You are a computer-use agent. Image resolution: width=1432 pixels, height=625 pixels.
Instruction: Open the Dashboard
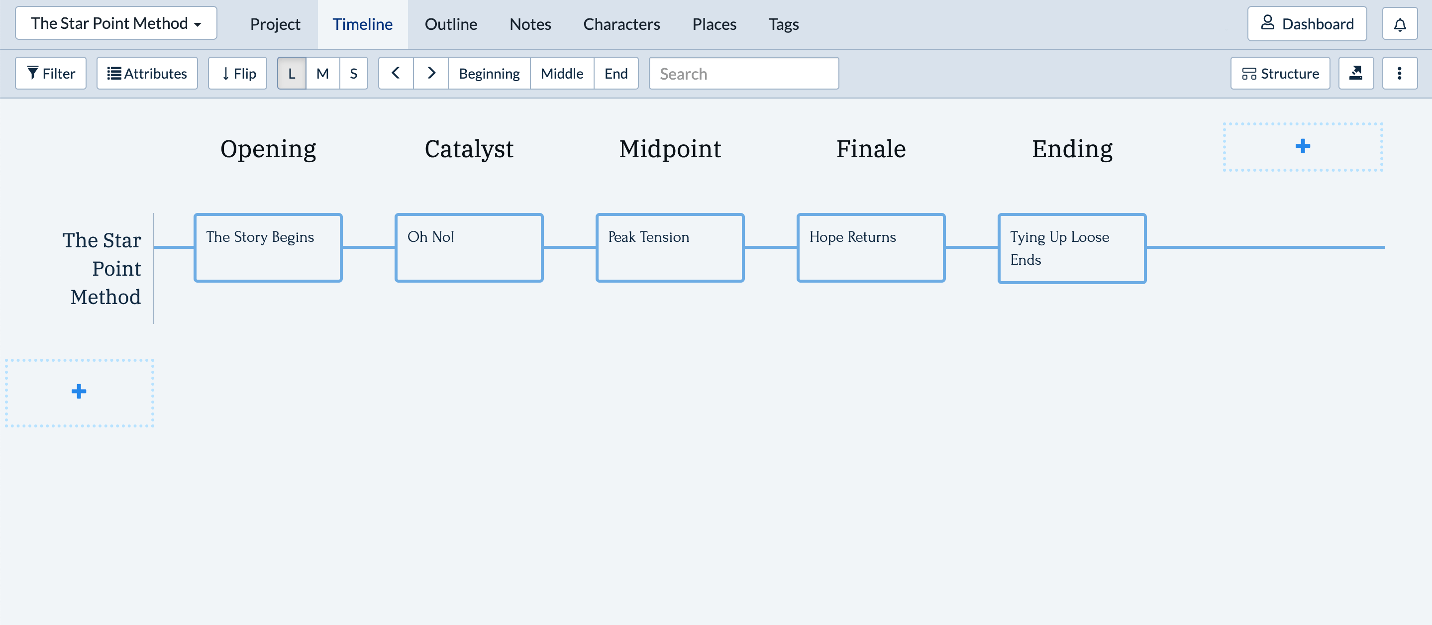point(1307,24)
